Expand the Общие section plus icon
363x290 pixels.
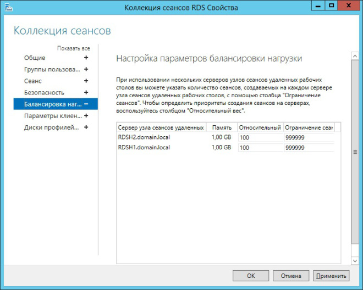86,58
